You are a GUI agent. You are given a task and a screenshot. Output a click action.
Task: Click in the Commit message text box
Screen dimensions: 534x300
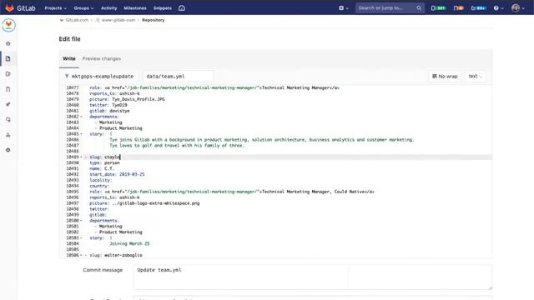pyautogui.click(x=312, y=277)
